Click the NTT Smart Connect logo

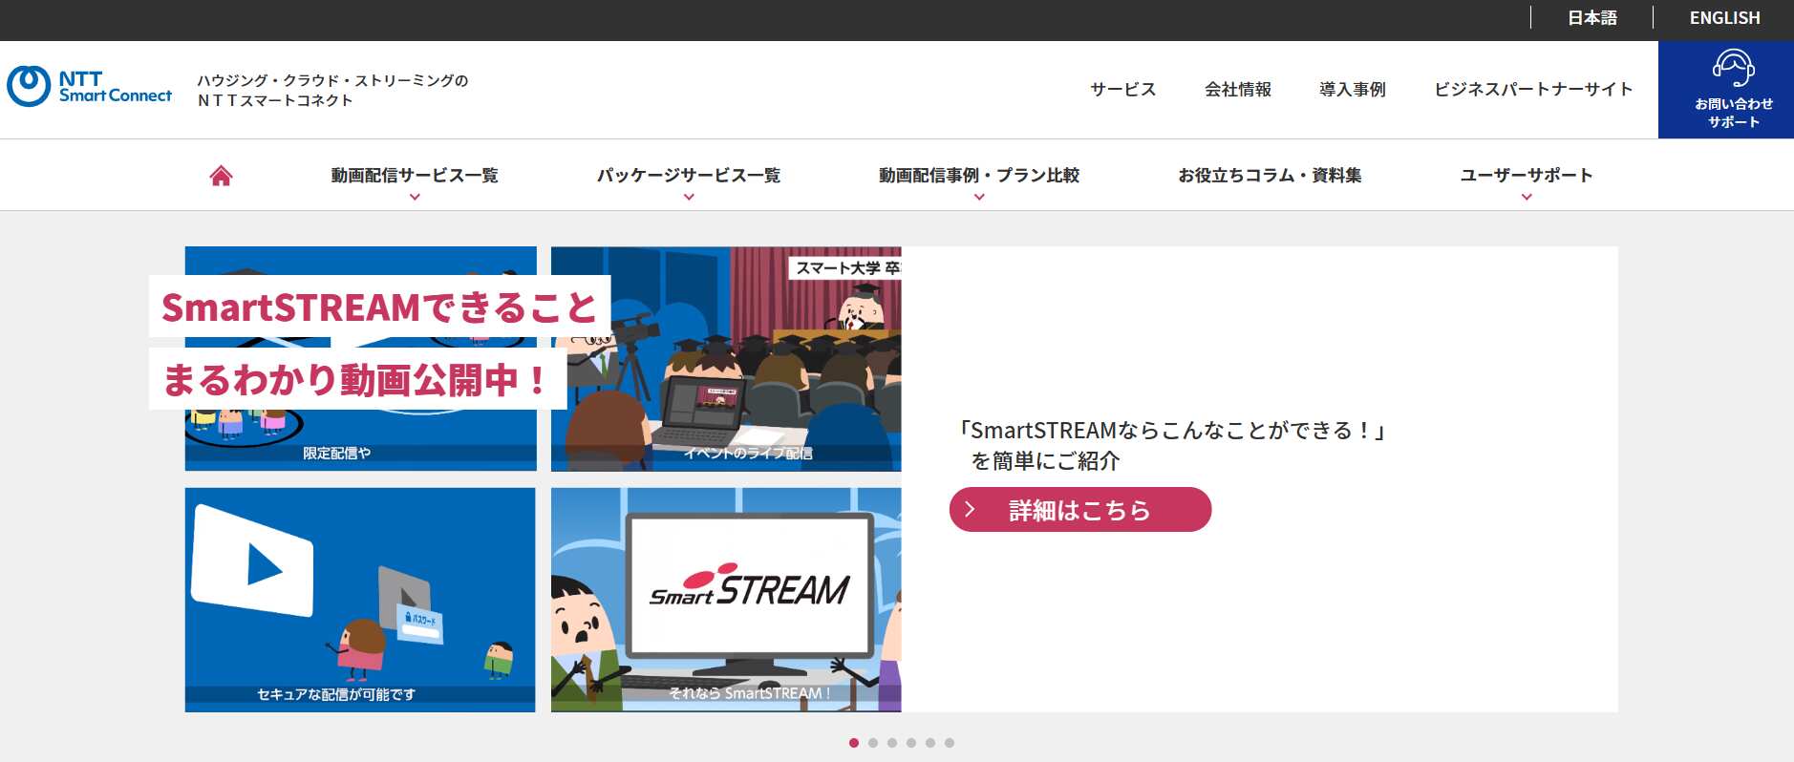coord(90,86)
